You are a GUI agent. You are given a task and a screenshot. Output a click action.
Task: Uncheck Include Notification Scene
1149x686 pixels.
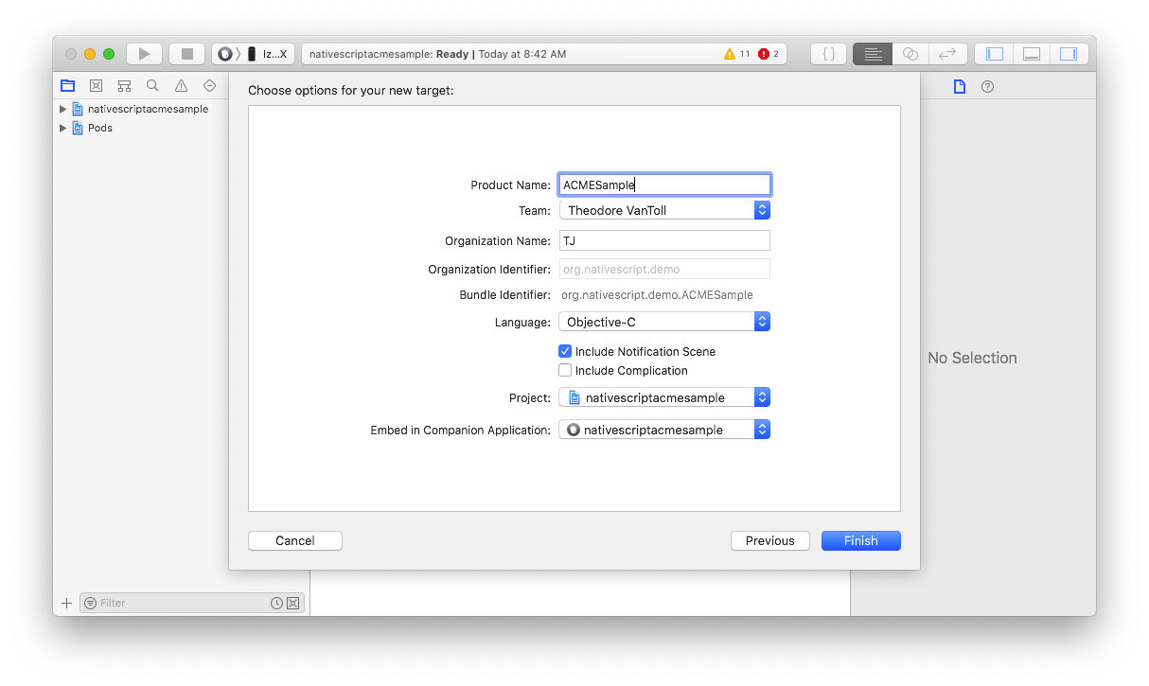[565, 351]
